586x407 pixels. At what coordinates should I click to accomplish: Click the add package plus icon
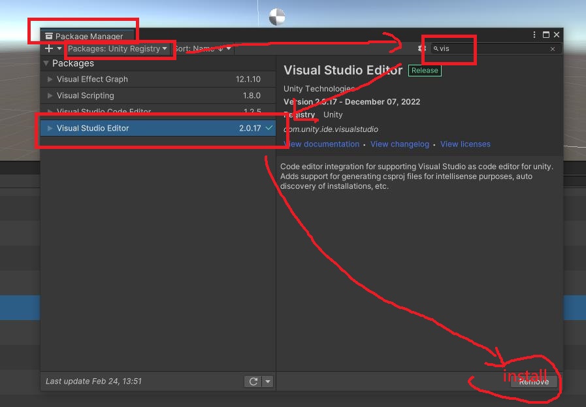click(x=48, y=48)
